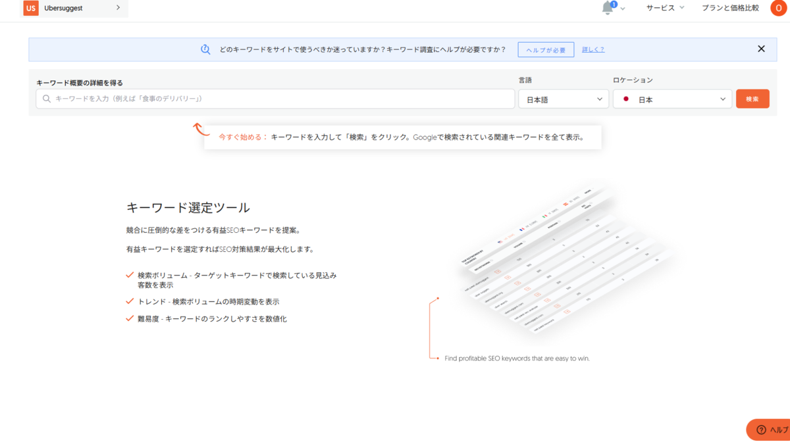The width and height of the screenshot is (790, 446).
Task: Follow the 詳しく? link
Action: tap(593, 50)
